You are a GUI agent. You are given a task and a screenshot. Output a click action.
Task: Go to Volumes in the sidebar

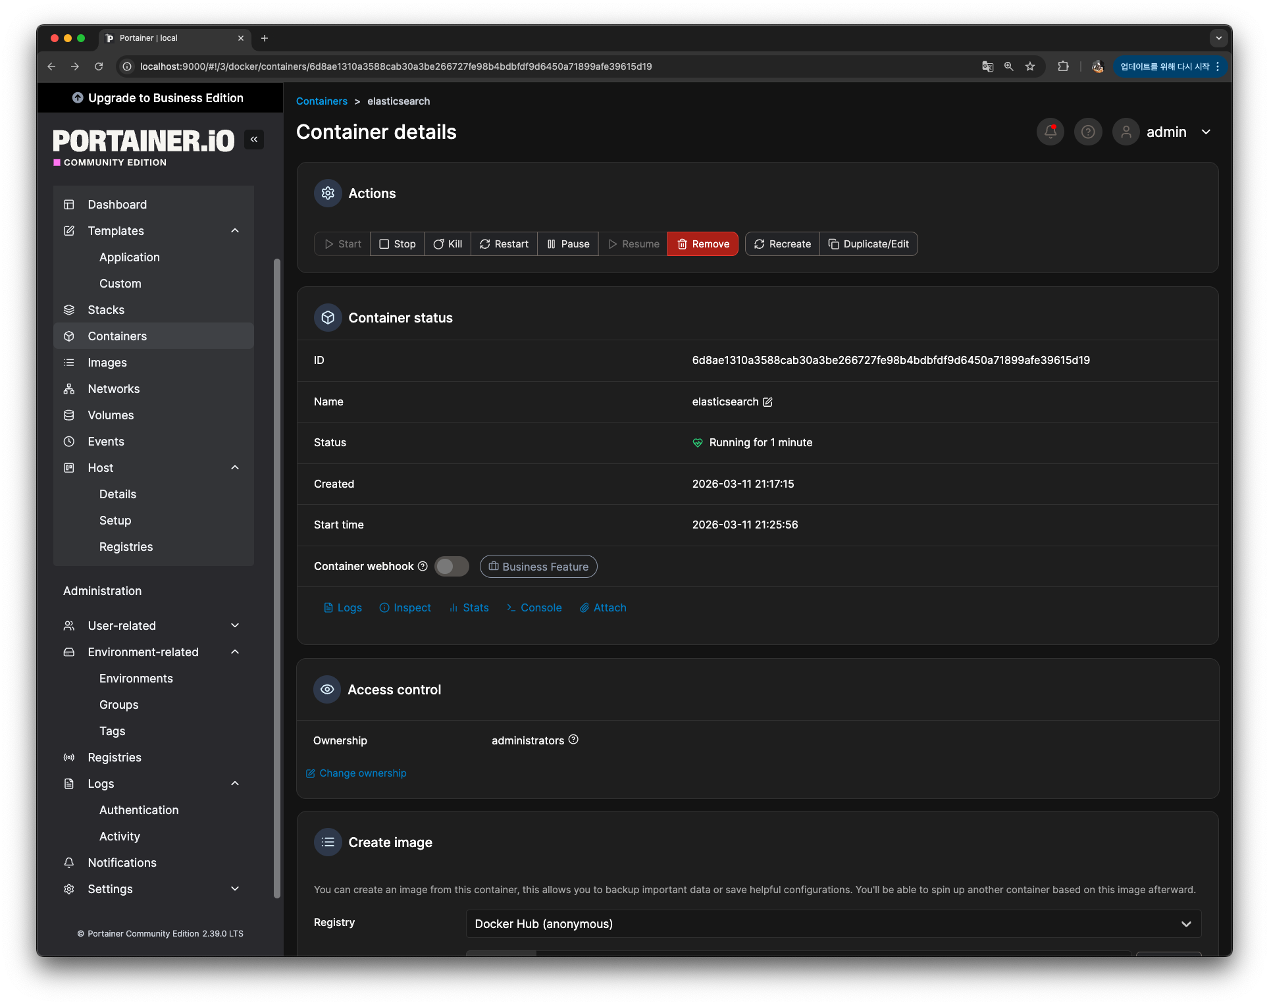pos(111,415)
